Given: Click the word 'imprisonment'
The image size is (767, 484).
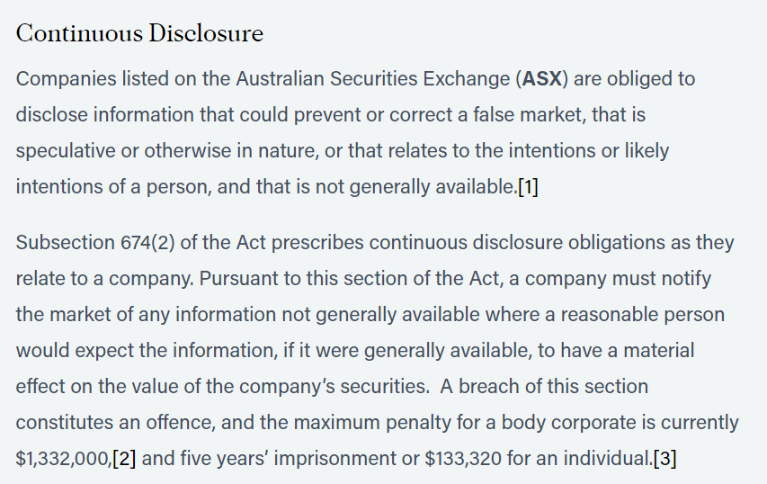Looking at the screenshot, I should click(x=335, y=459).
